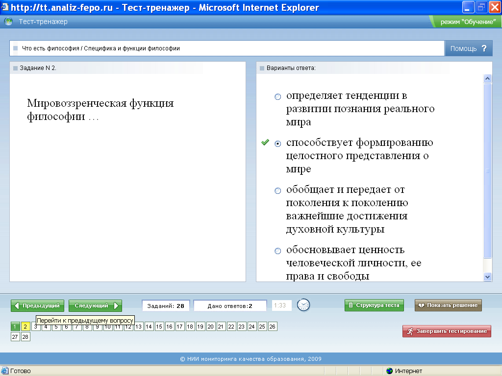Jump to question 25
Viewport: 502px width, 376px height.
tap(262, 327)
